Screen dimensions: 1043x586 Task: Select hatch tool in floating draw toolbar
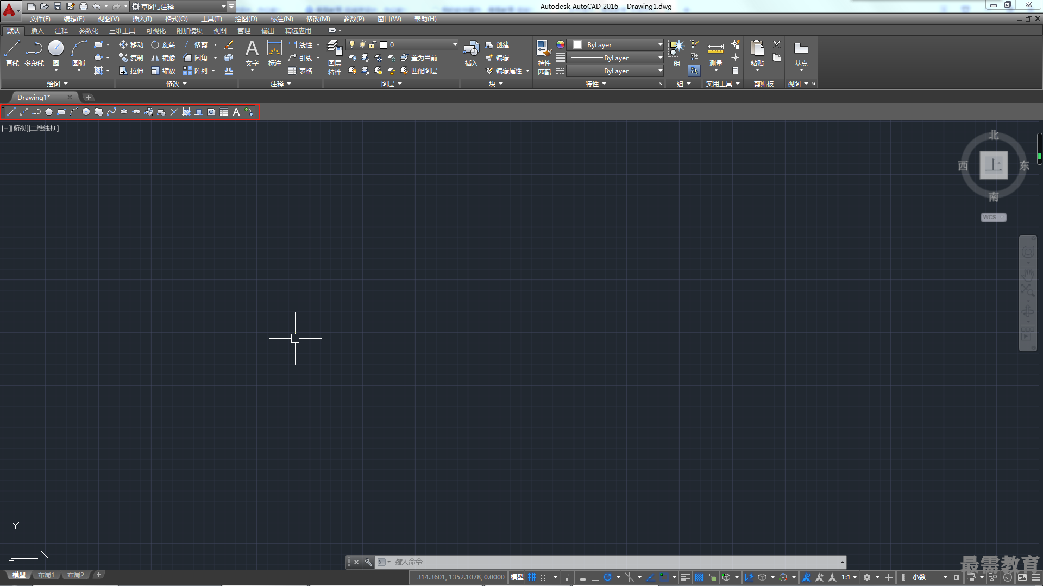pyautogui.click(x=186, y=112)
